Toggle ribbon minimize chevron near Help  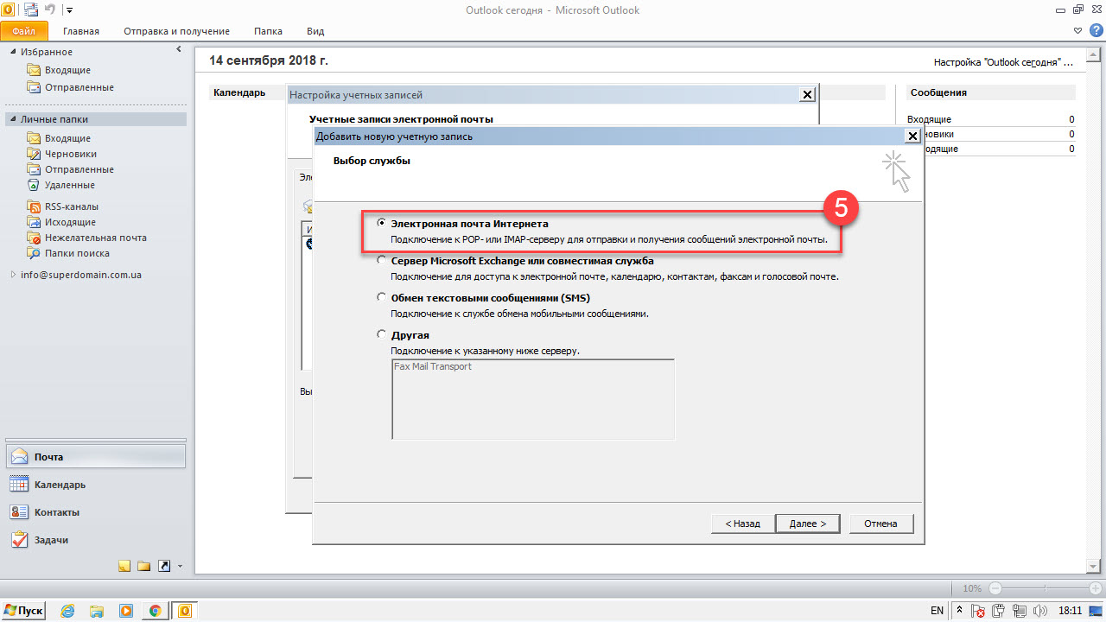pyautogui.click(x=1077, y=30)
